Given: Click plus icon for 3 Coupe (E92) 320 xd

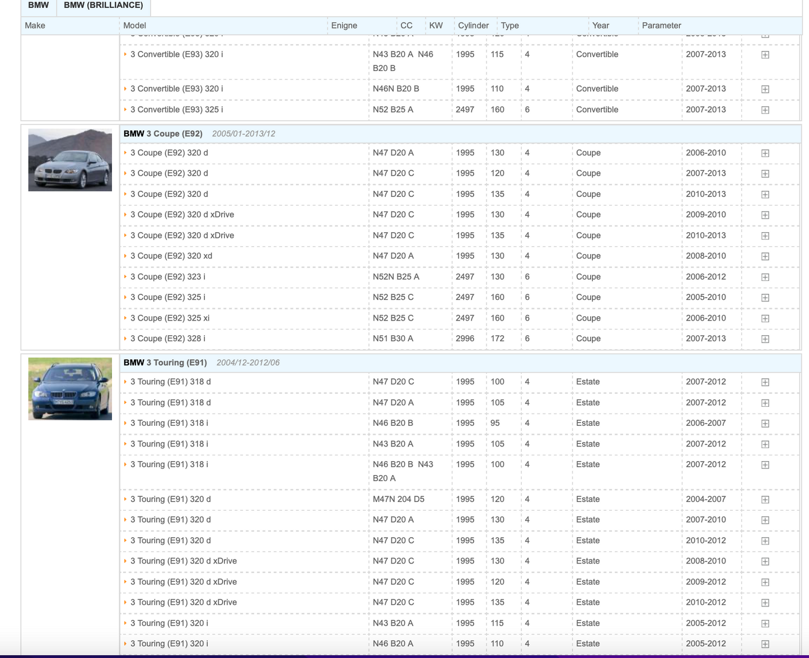Looking at the screenshot, I should (x=765, y=256).
